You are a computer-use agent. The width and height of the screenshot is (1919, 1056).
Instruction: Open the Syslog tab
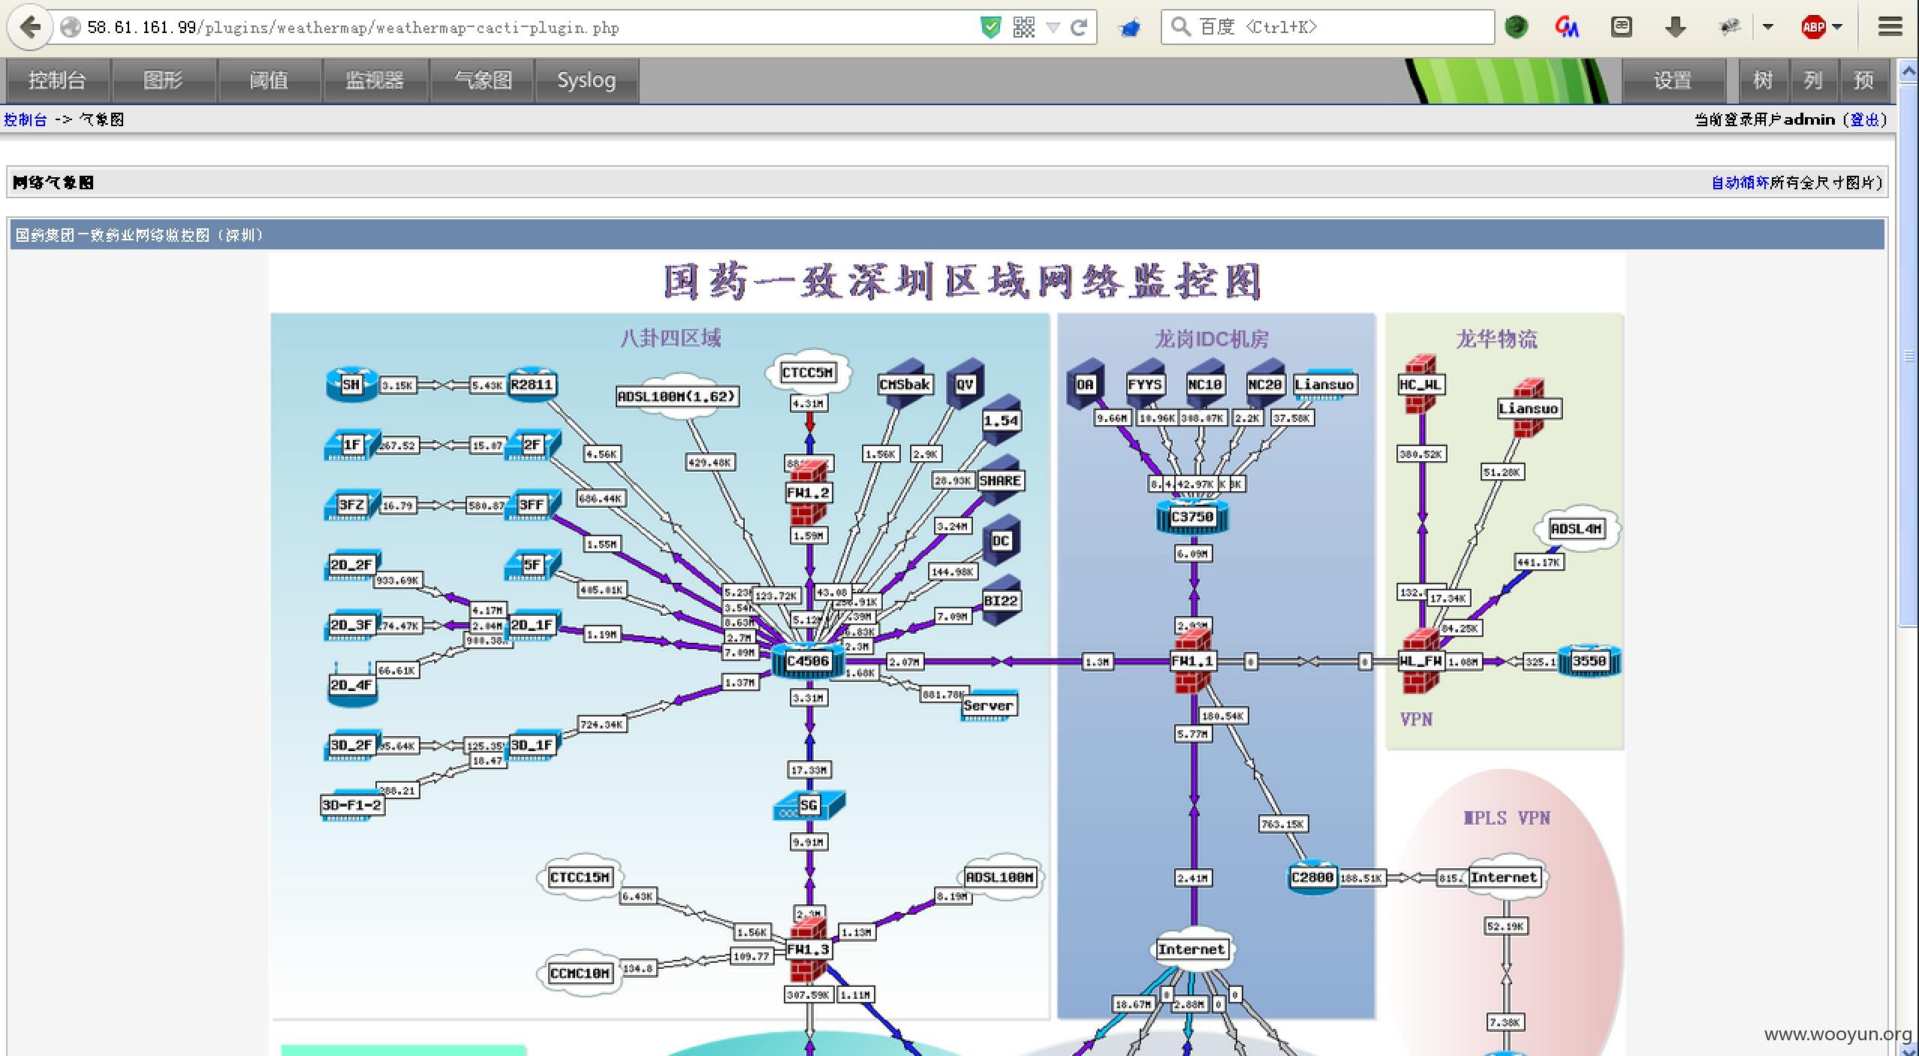pyautogui.click(x=586, y=80)
